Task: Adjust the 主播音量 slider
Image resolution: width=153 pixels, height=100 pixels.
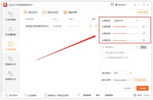Action: (126, 27)
